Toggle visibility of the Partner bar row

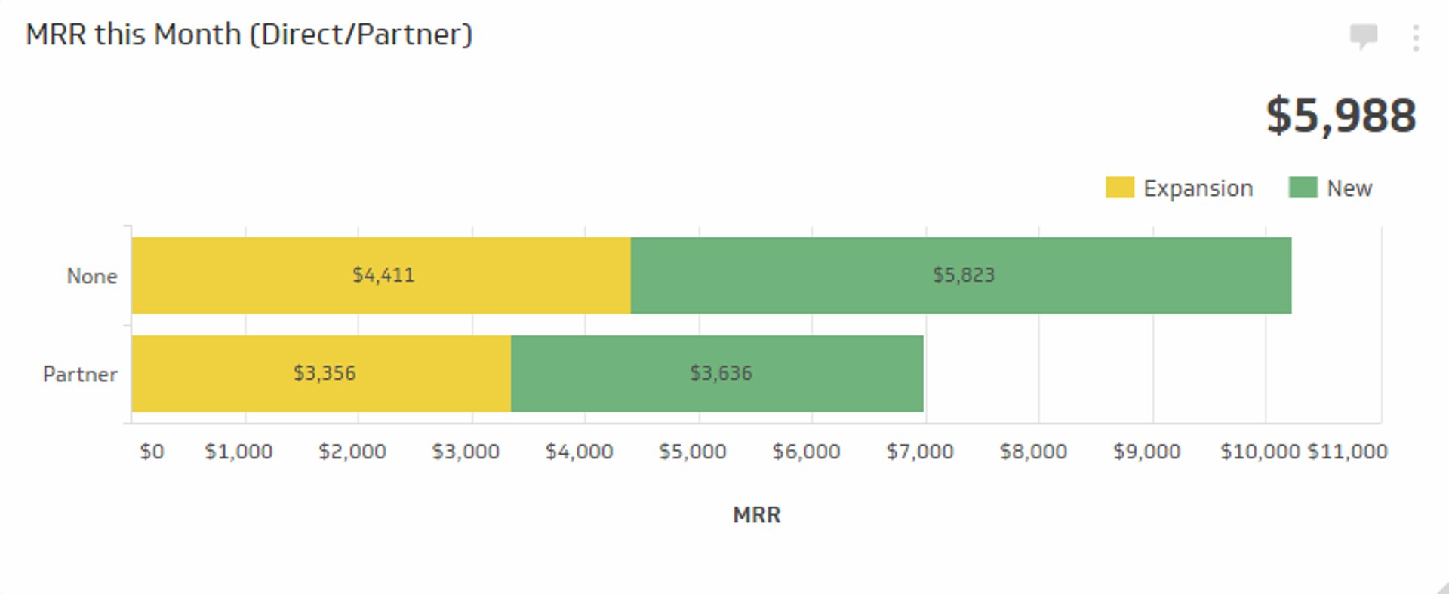click(80, 373)
